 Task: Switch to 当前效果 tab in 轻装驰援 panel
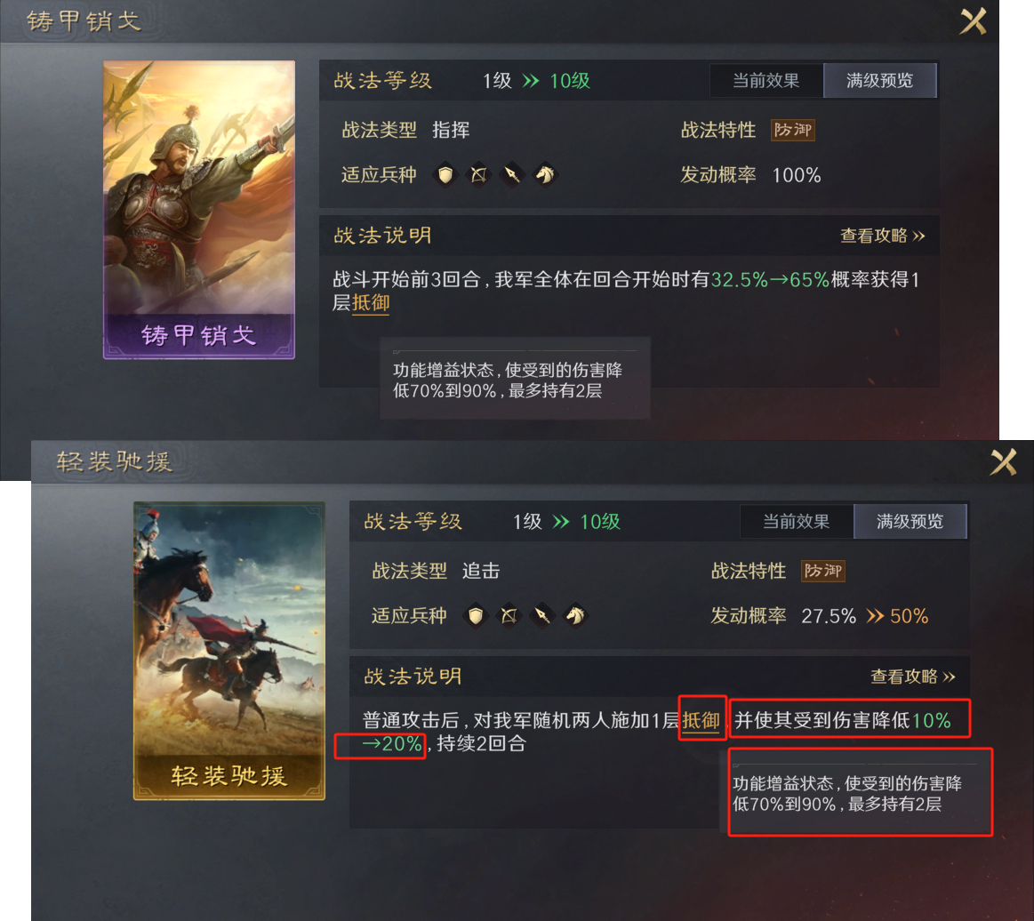click(797, 522)
